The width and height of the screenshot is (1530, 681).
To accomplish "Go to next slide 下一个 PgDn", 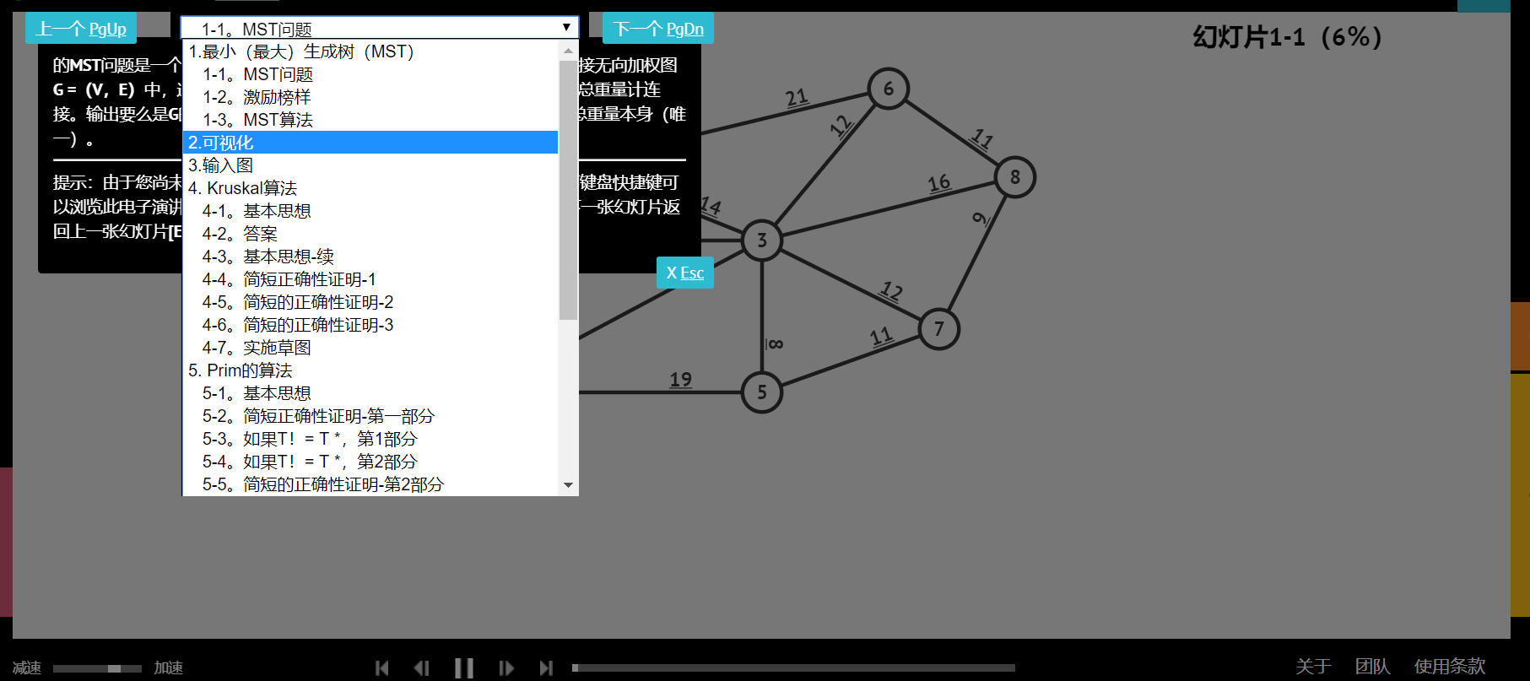I will pyautogui.click(x=658, y=29).
